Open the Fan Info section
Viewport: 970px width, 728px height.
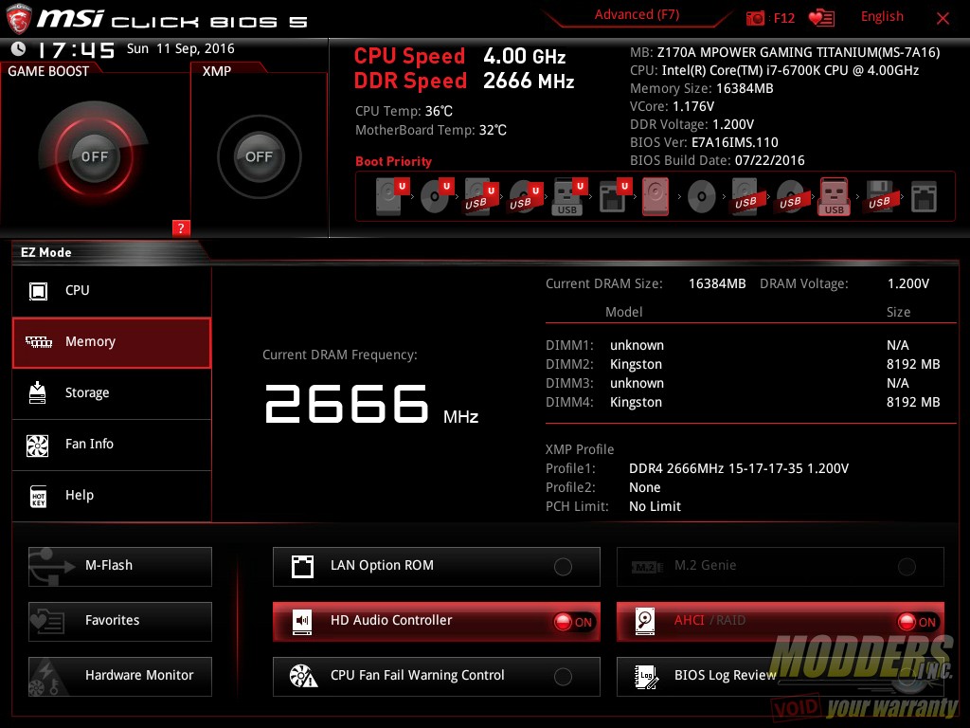[112, 445]
